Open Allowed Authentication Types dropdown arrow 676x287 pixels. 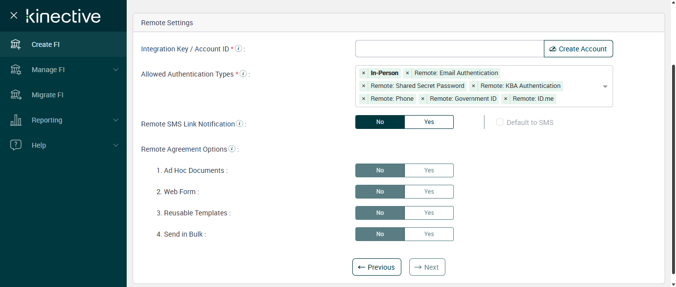[605, 86]
